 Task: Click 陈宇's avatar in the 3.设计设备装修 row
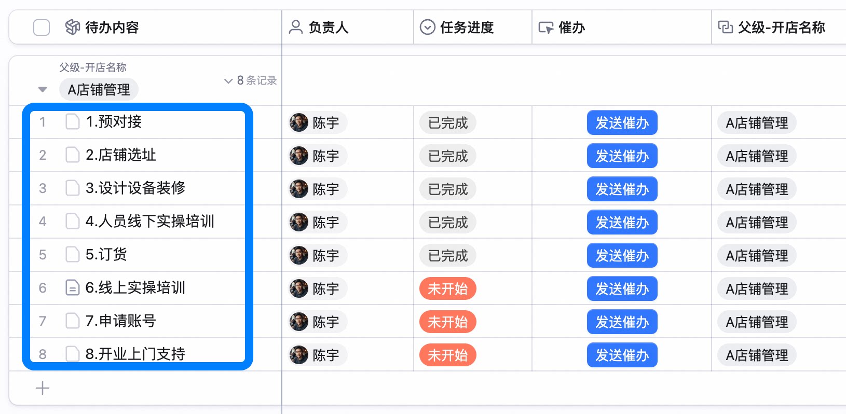tap(298, 189)
